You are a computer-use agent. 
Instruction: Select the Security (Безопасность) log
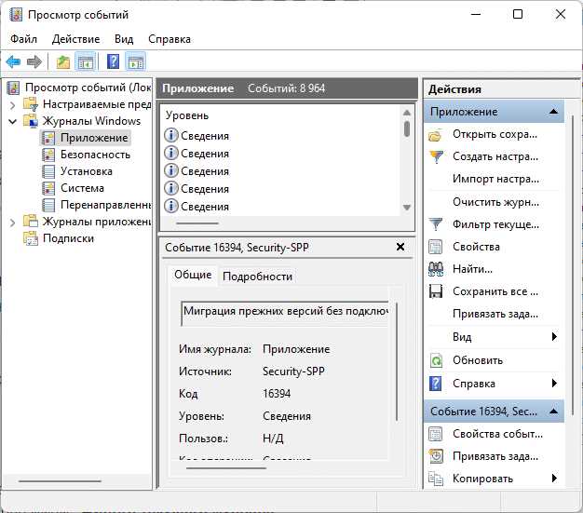coord(95,155)
